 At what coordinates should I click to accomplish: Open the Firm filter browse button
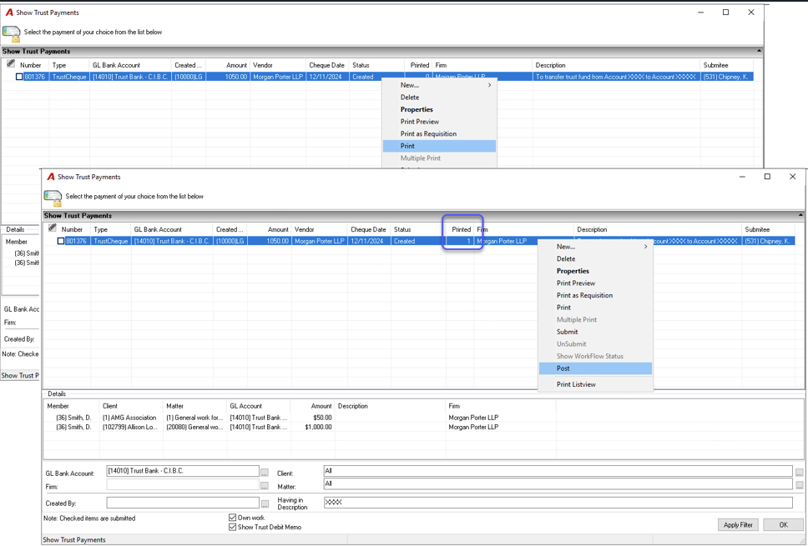(x=265, y=485)
